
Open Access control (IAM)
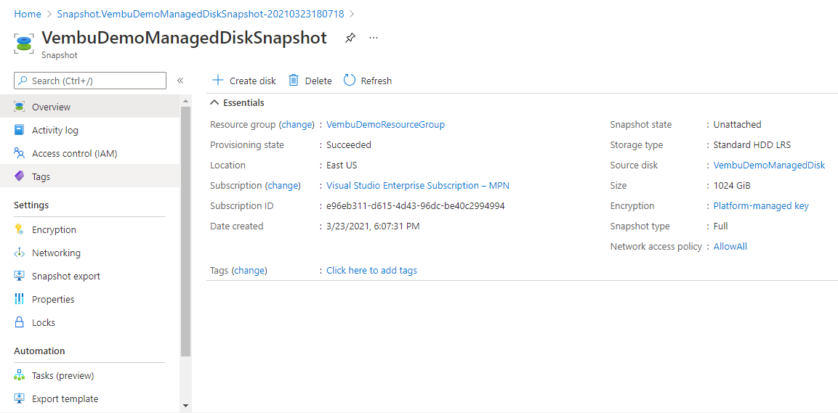[x=90, y=154]
